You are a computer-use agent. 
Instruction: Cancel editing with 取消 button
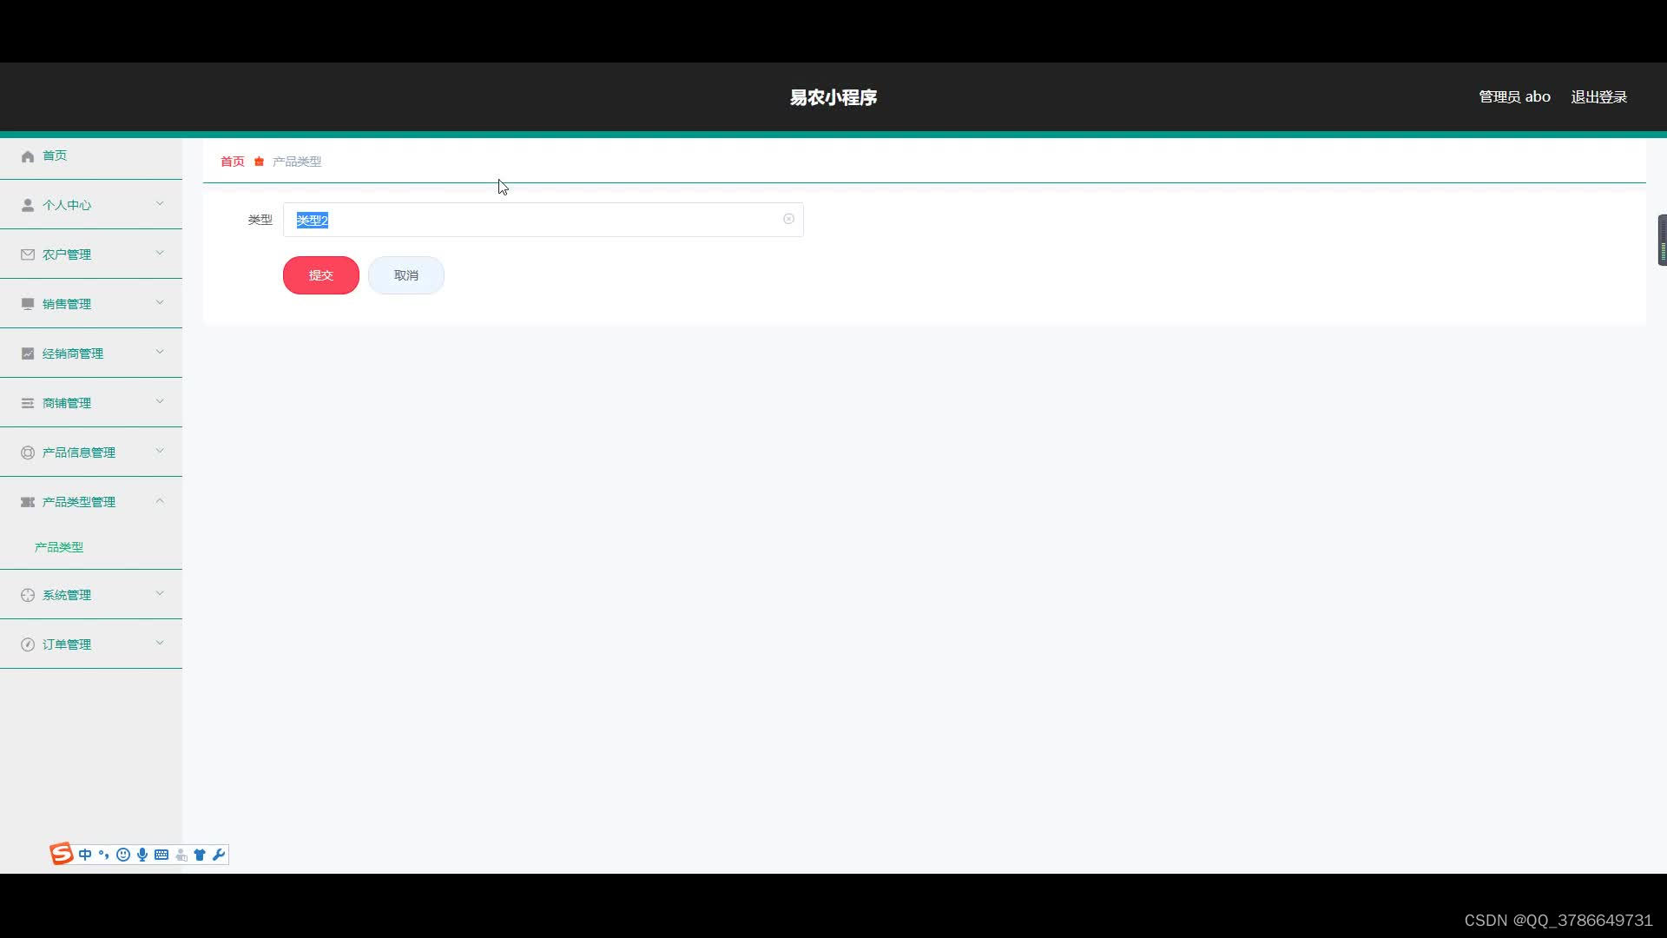[406, 275]
